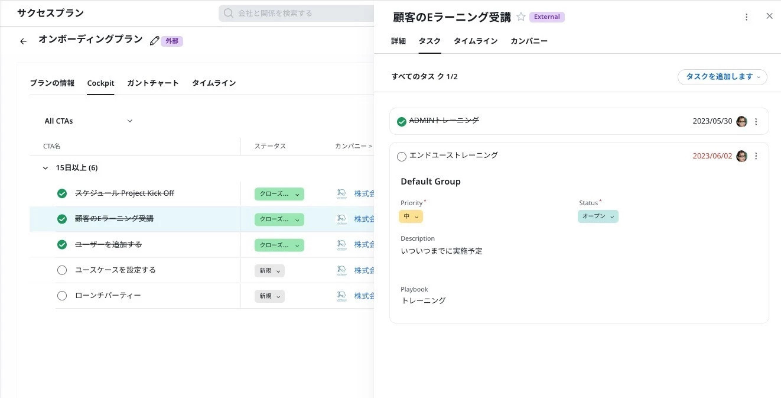Click the pencil edit icon next to plan title
Screen dimensions: 781x398
pyautogui.click(x=155, y=41)
